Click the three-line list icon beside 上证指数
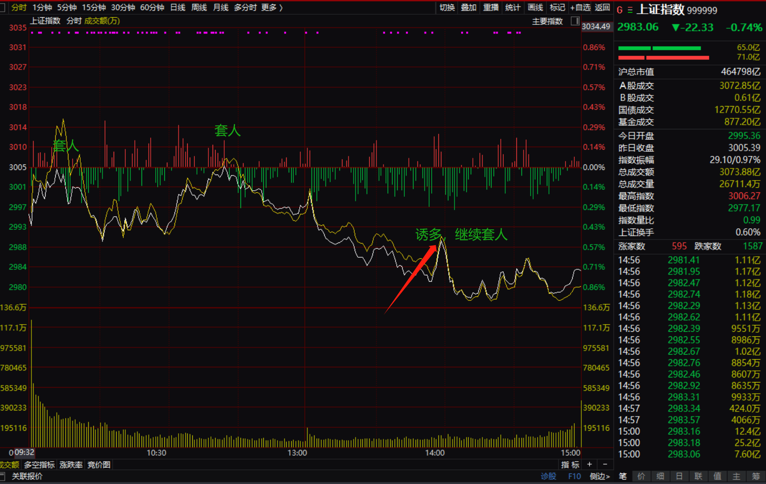Image resolution: width=766 pixels, height=484 pixels. 630,10
